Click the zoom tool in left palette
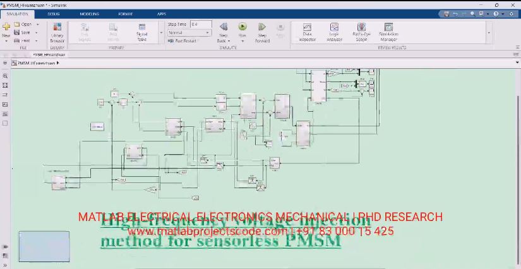This screenshot has height=269, width=521. tap(5, 75)
